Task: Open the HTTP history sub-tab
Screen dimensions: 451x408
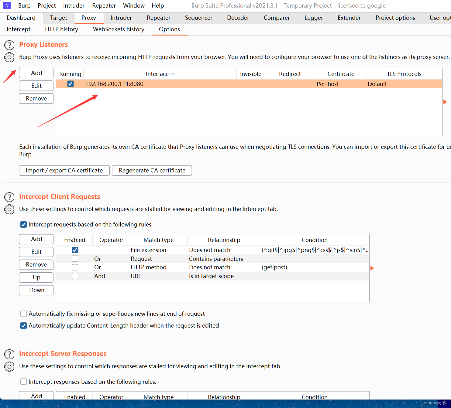Action: point(62,29)
